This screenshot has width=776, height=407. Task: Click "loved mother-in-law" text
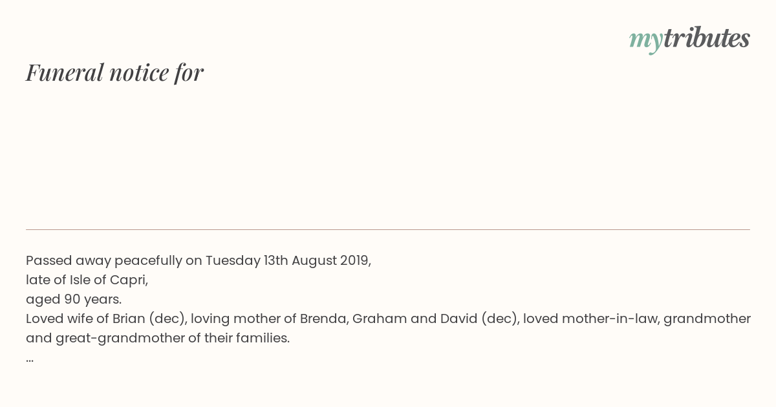point(590,318)
